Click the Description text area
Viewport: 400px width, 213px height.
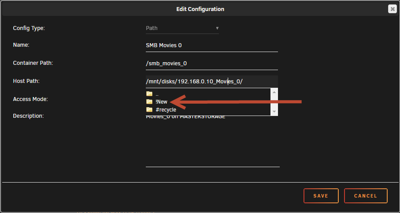click(x=212, y=141)
